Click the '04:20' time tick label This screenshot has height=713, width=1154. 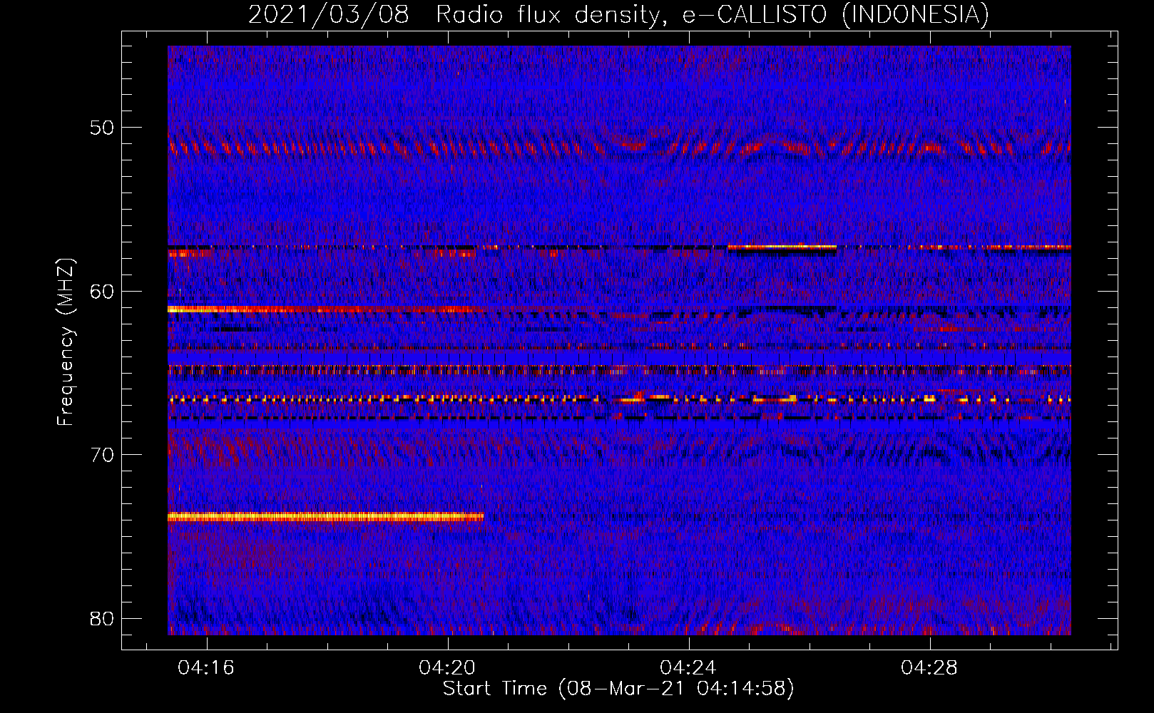point(447,667)
